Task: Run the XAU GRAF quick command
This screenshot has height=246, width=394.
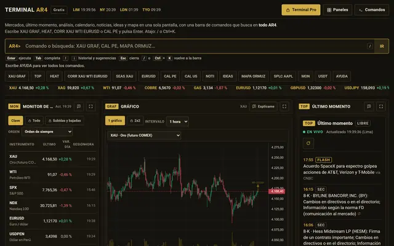Action: pyautogui.click(x=17, y=76)
